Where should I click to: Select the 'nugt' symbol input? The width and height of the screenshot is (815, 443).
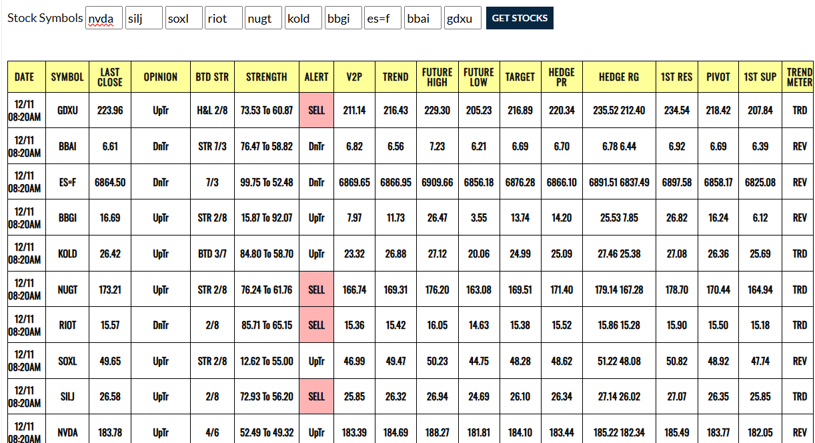click(263, 19)
